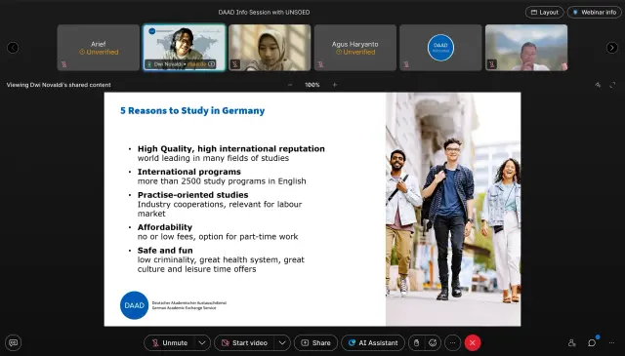Image resolution: width=625 pixels, height=356 pixels.
Task: Unmute the microphone
Action: pyautogui.click(x=170, y=343)
